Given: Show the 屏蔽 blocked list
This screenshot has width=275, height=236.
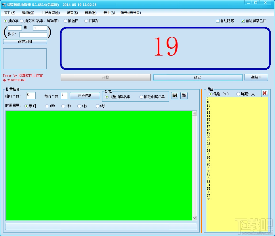Looking at the screenshot, I should tap(238, 94).
